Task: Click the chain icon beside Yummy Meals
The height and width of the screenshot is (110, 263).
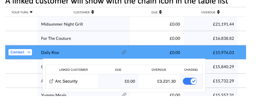Action: tap(124, 95)
